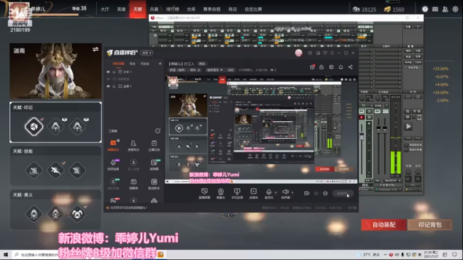Open 弹幕助手 tool in streaming toolbox
Screen dimensions: 463x260
tap(113, 146)
